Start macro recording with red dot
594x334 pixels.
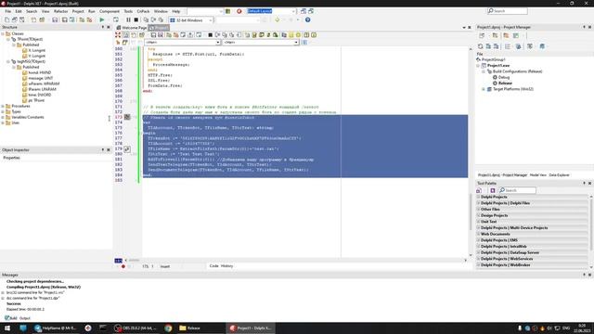click(x=123, y=266)
